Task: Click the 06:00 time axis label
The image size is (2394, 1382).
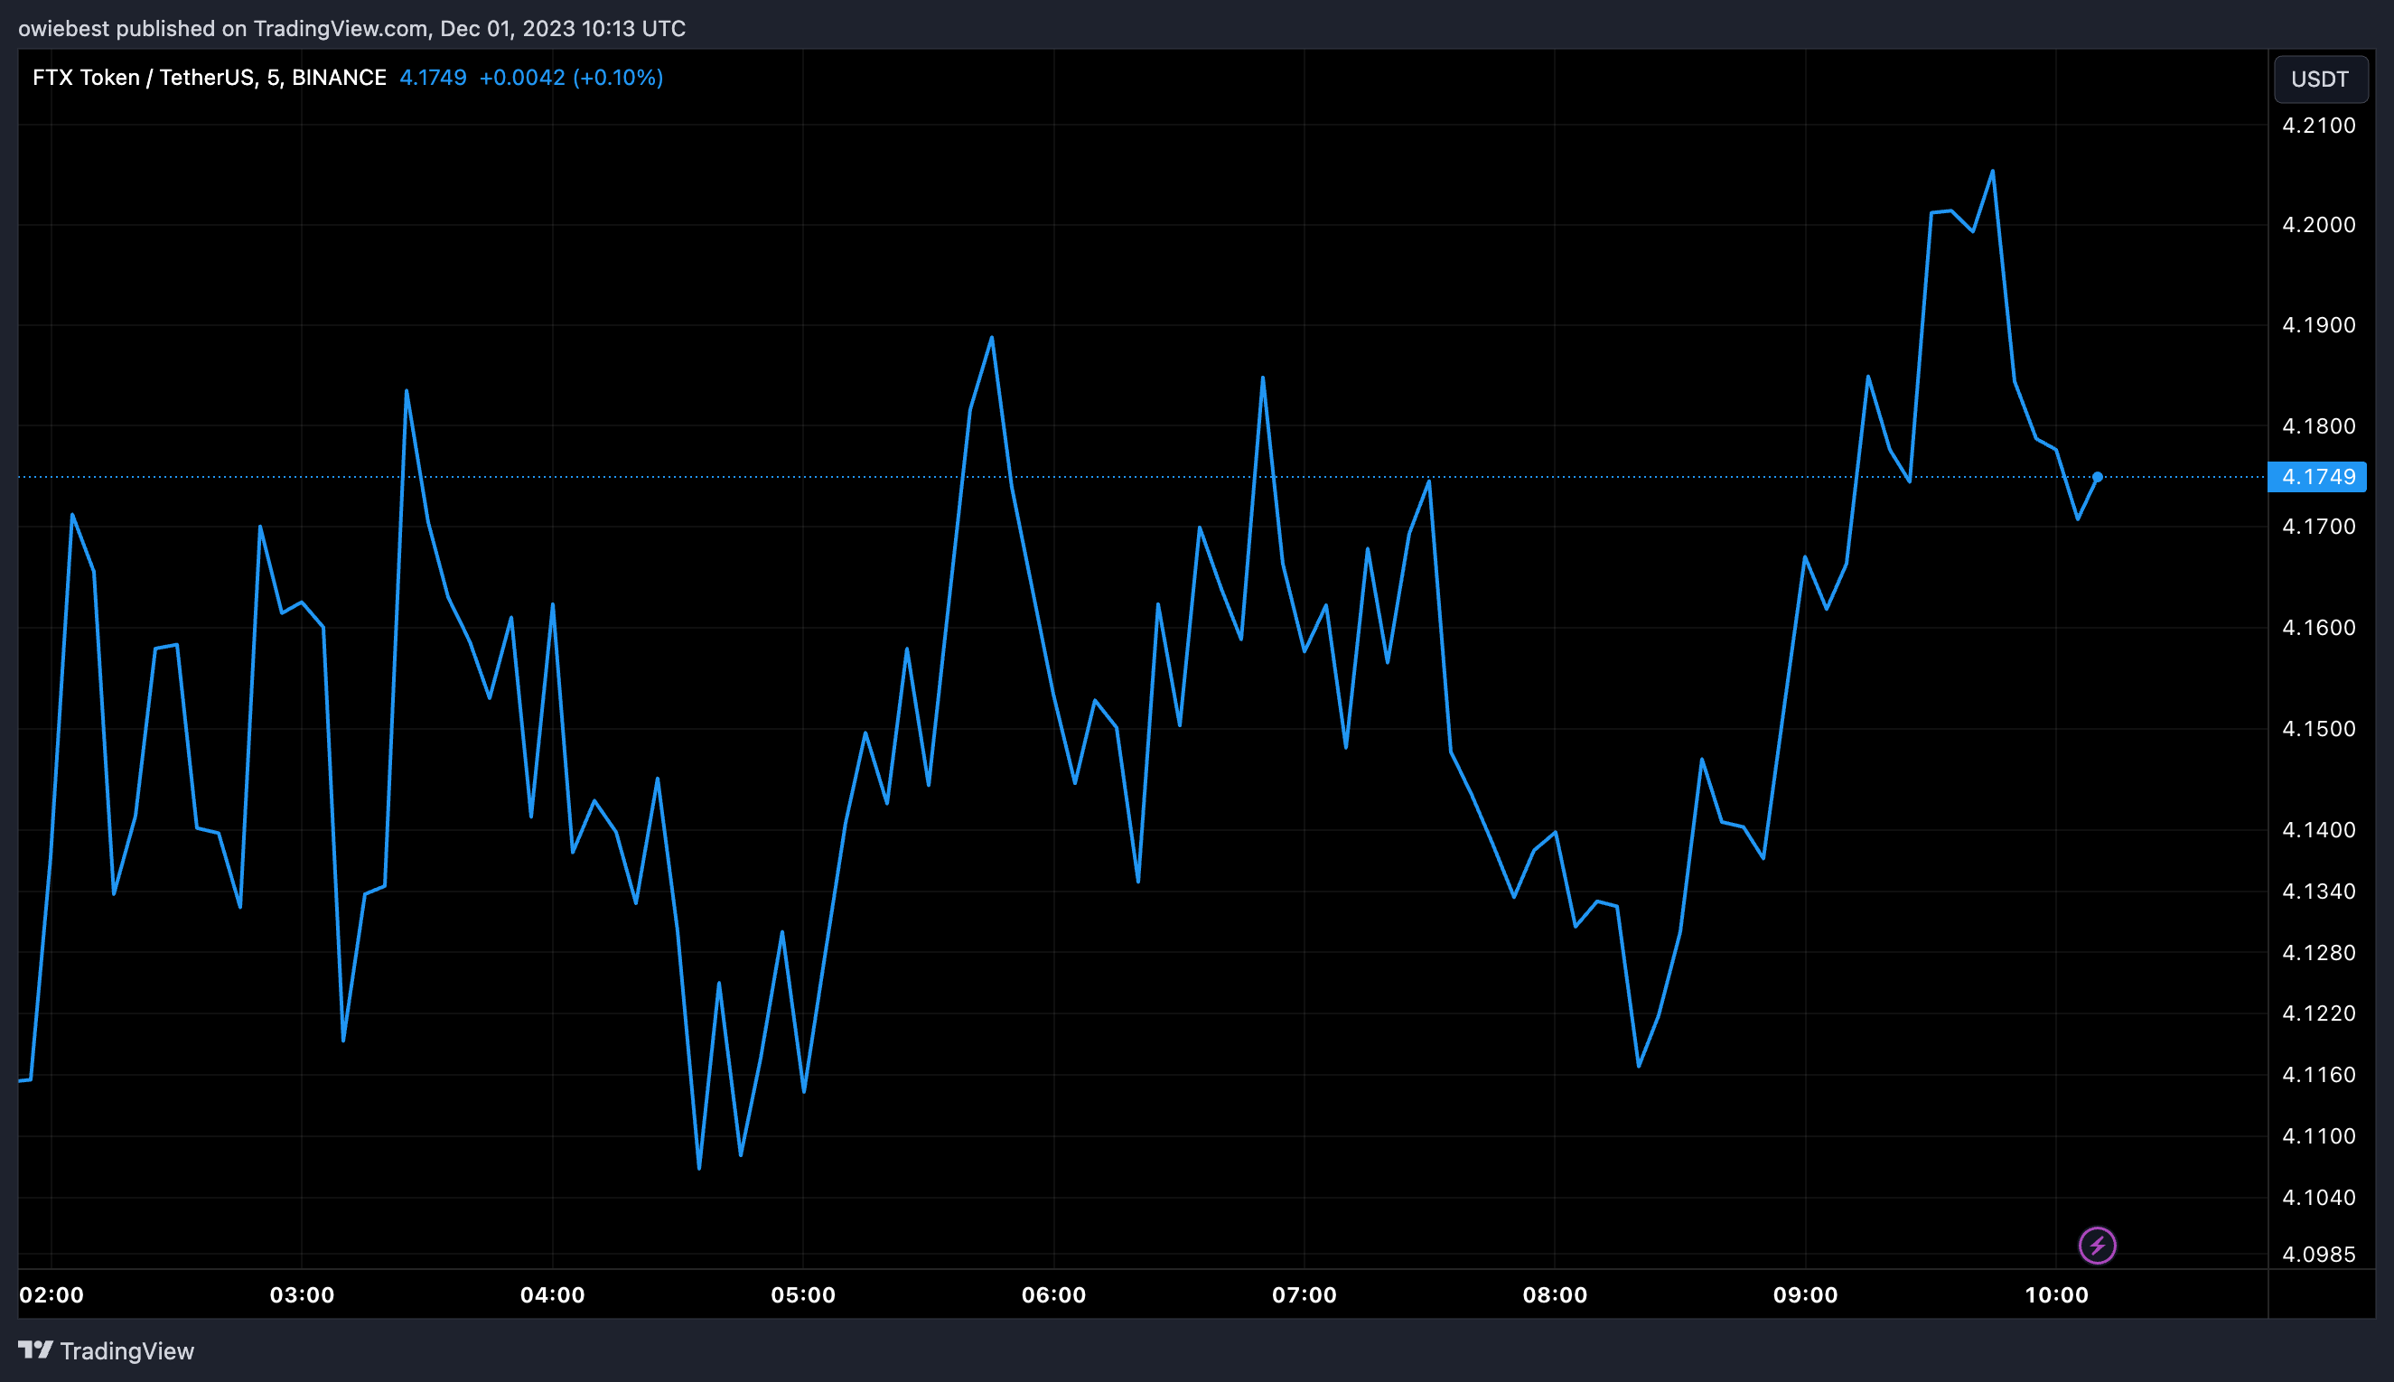Action: (1053, 1294)
